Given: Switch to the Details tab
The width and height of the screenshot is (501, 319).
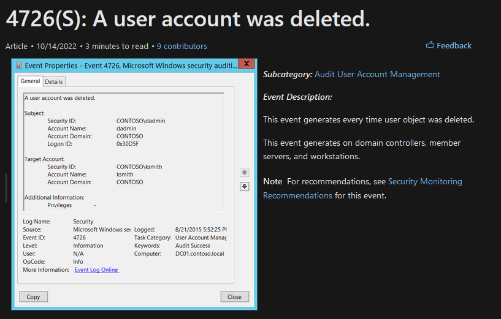Looking at the screenshot, I should [x=54, y=81].
